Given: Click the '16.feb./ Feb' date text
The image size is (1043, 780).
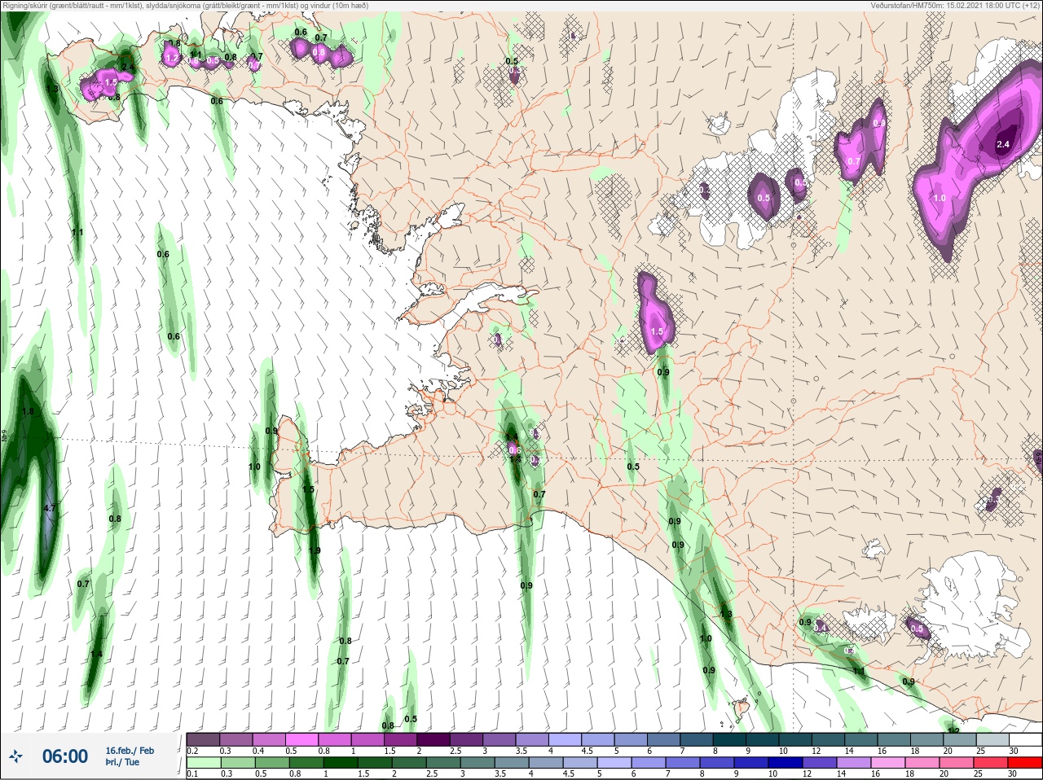Looking at the screenshot, I should click(130, 751).
